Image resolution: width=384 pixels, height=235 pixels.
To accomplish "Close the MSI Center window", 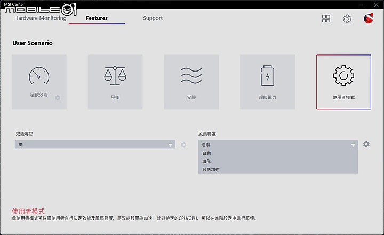I will click(x=376, y=5).
